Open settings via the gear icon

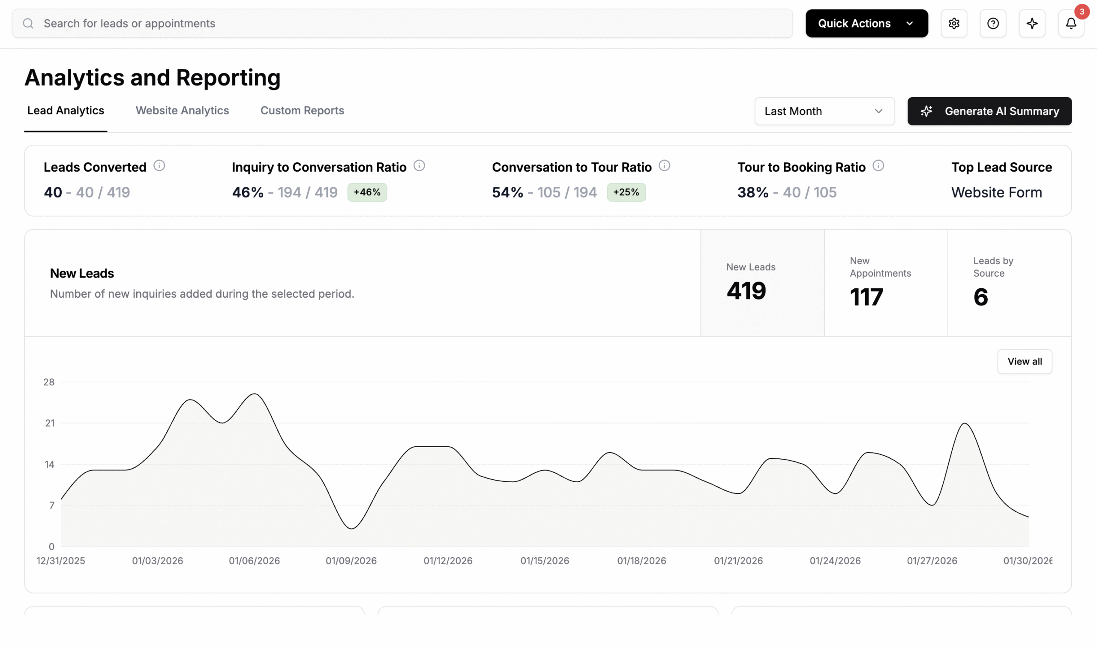pyautogui.click(x=954, y=24)
